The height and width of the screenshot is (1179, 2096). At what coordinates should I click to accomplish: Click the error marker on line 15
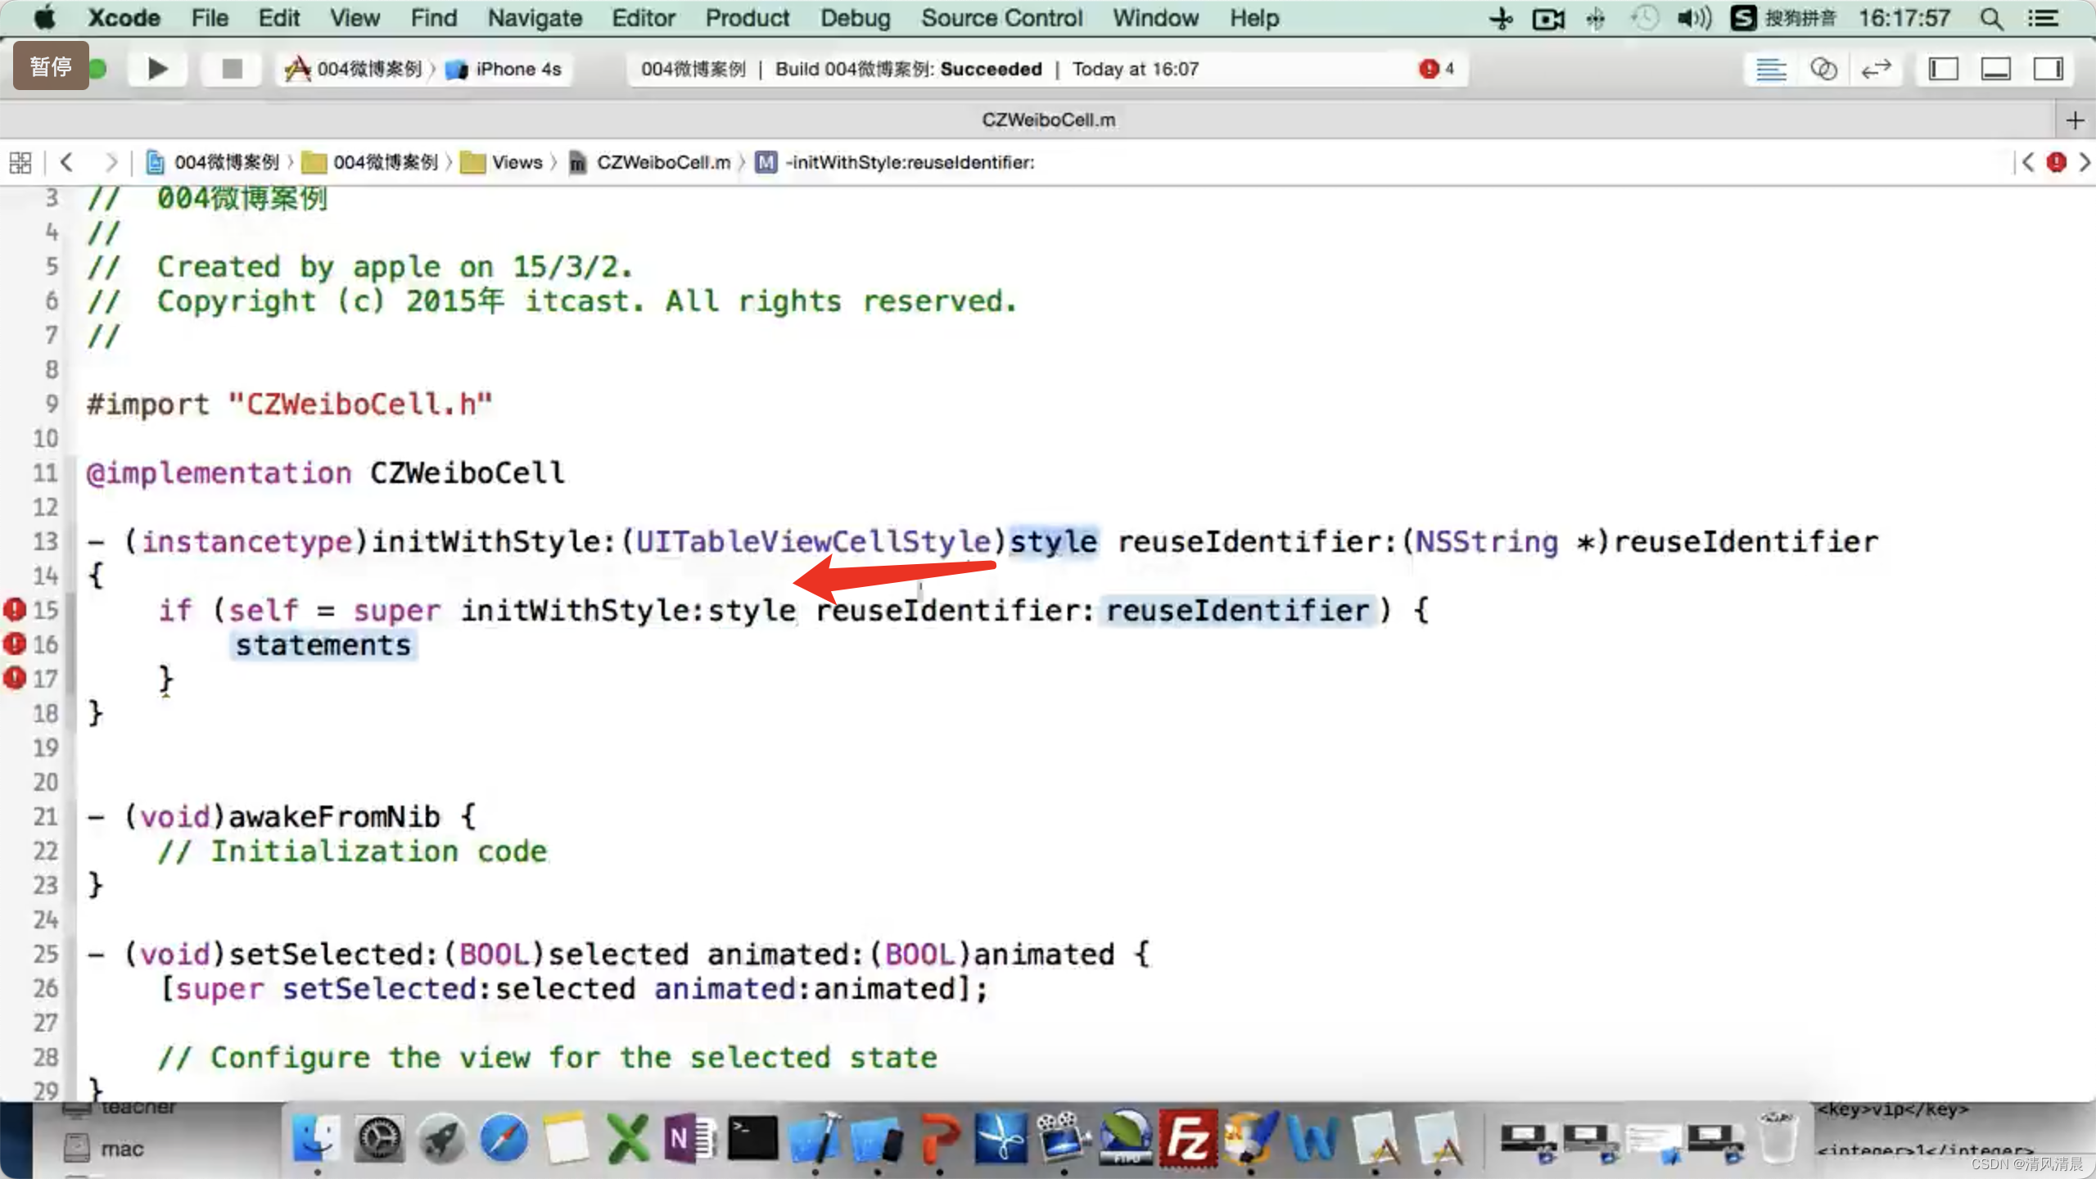coord(15,609)
